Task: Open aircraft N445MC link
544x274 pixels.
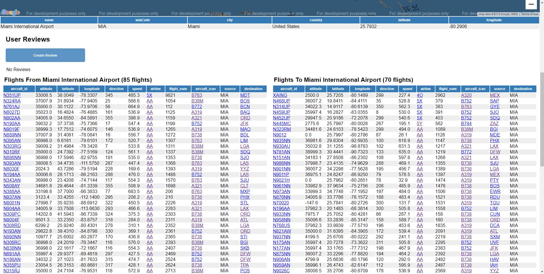Action: click(x=282, y=124)
